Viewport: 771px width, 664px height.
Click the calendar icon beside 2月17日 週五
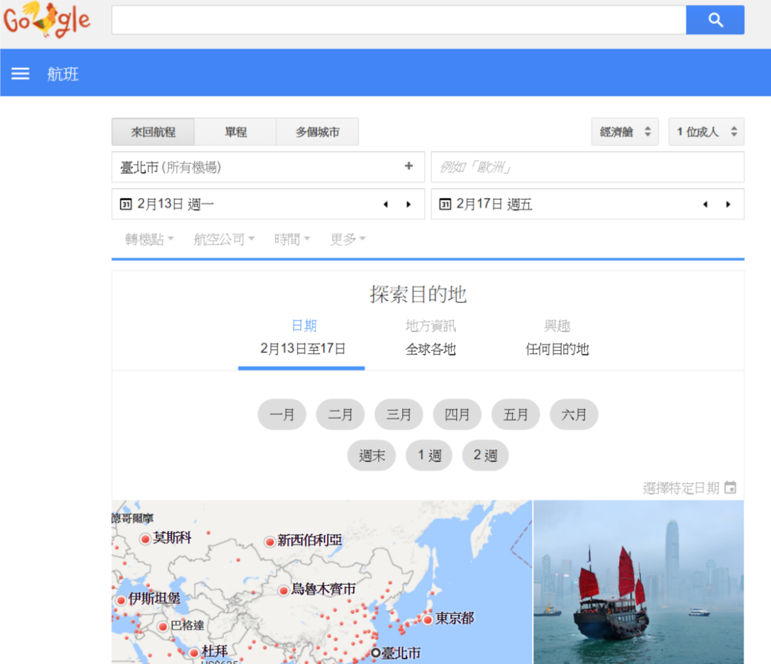[x=445, y=204]
